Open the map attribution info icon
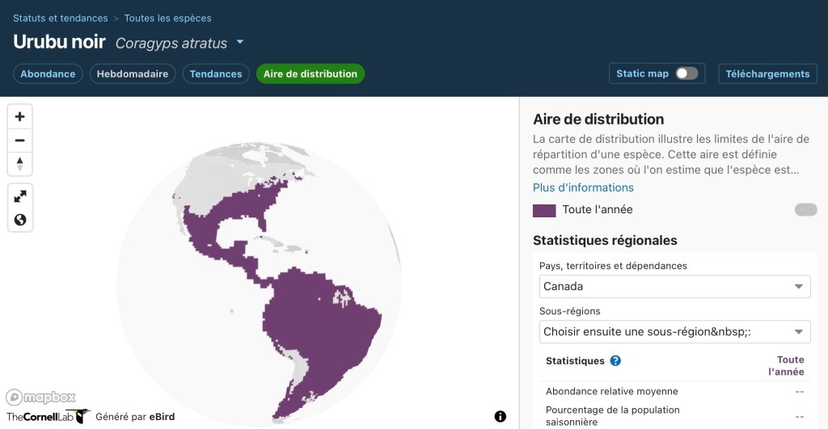Screen dimensions: 828x429 [x=501, y=416]
